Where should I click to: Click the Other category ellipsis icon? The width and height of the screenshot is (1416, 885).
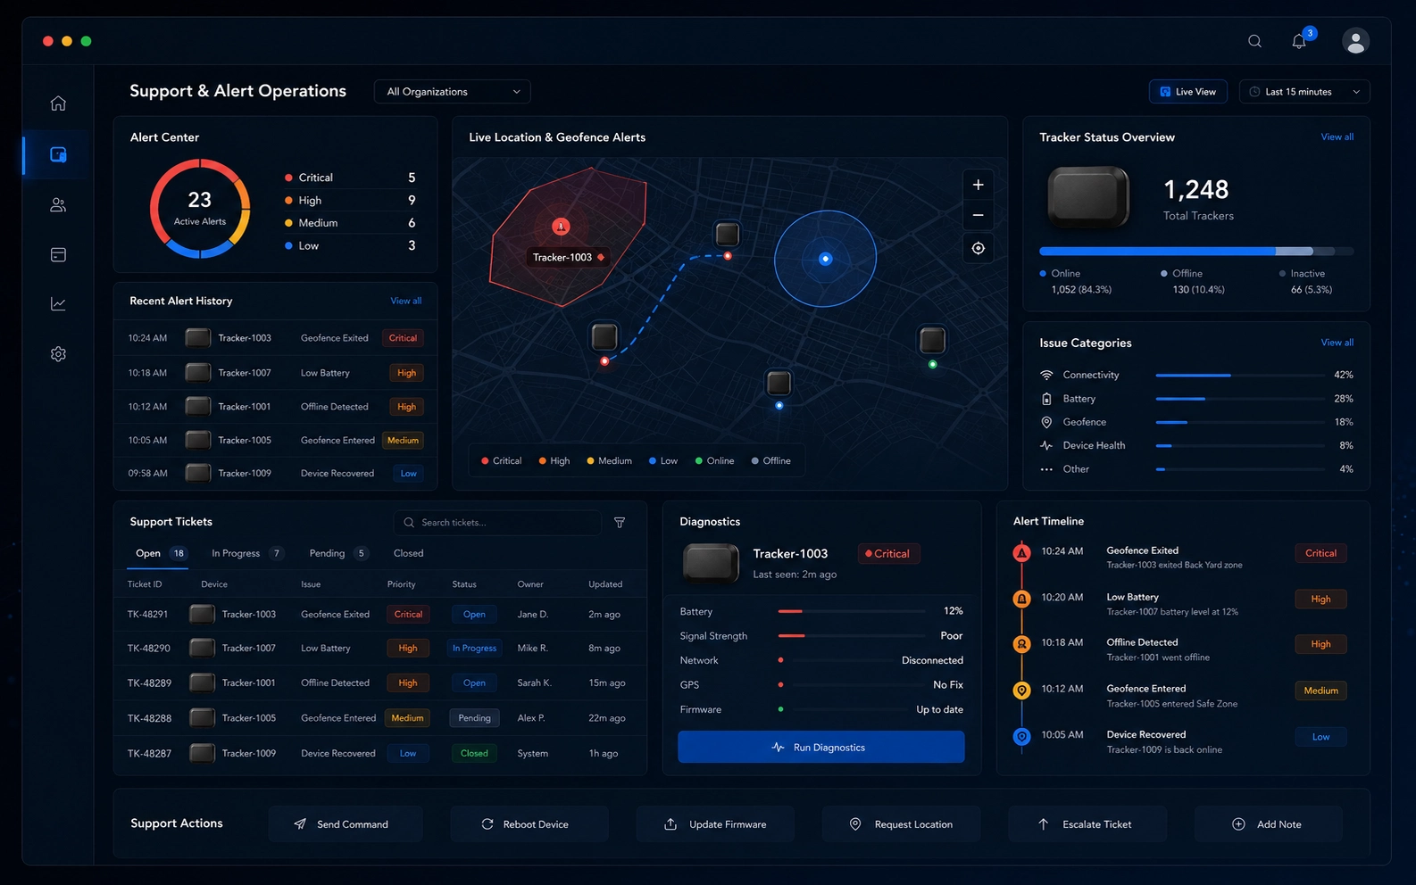[1046, 469]
